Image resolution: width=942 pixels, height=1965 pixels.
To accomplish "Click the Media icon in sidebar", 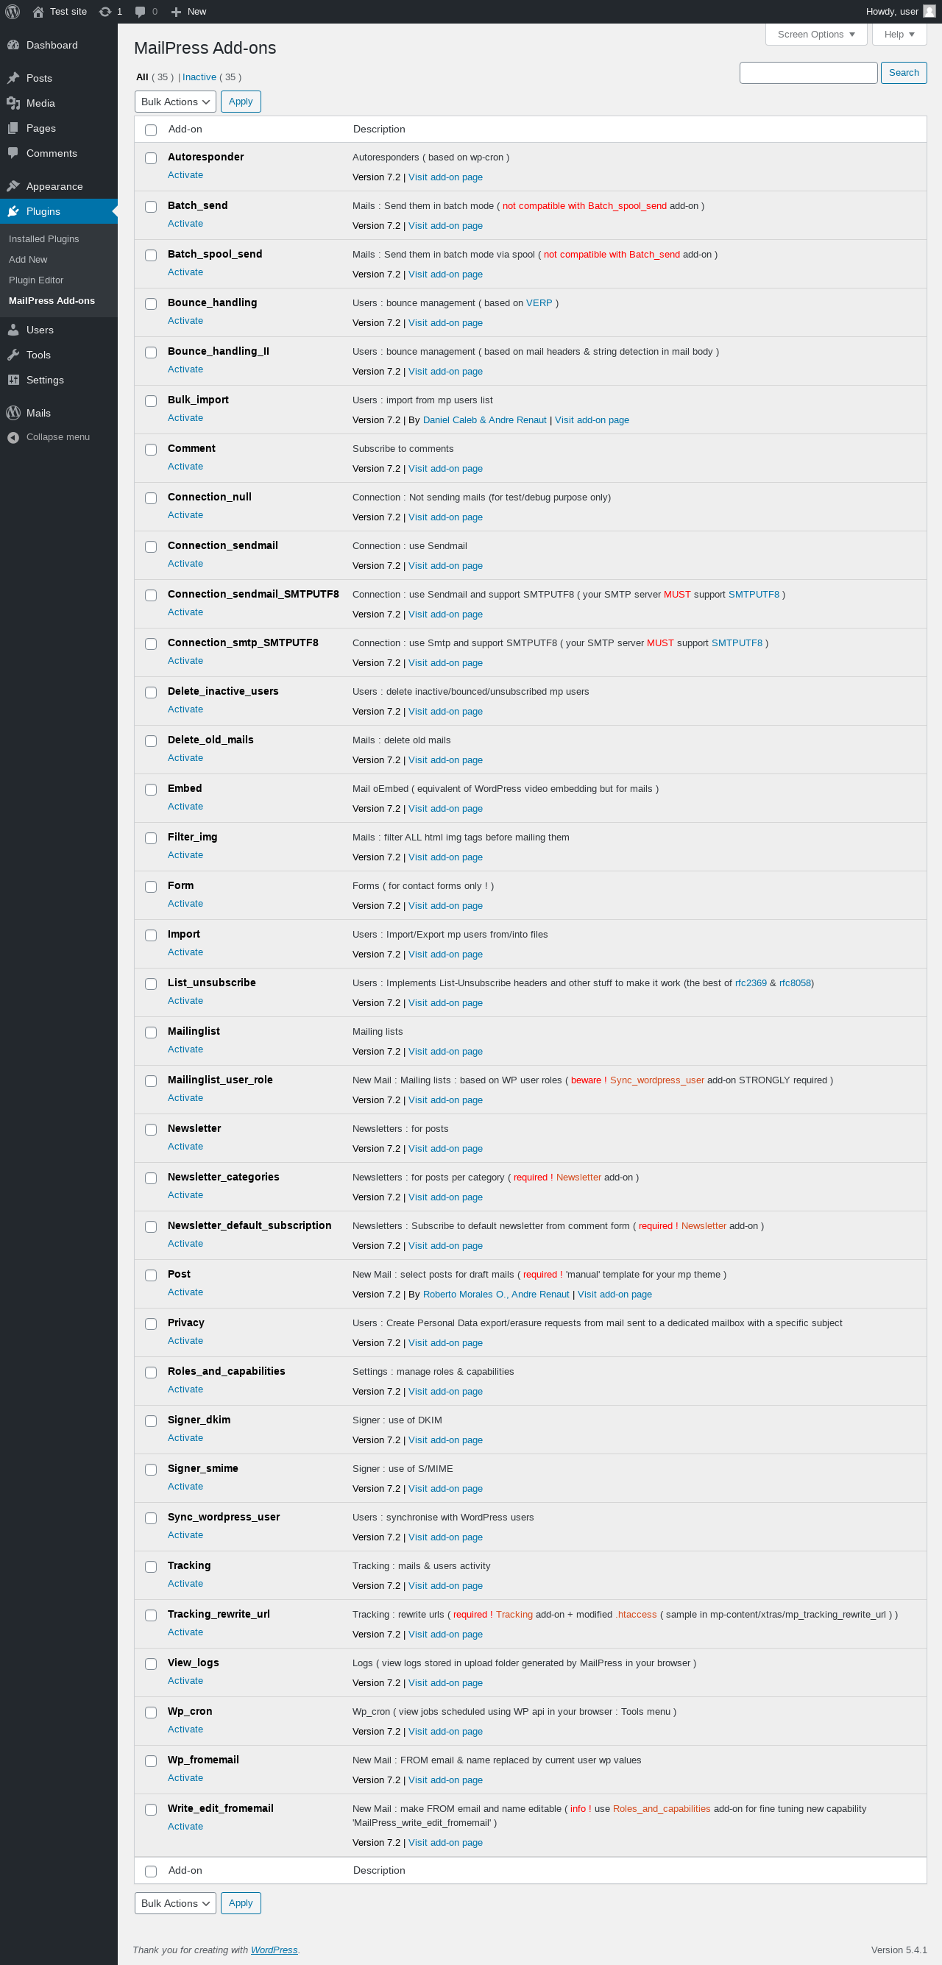I will tap(13, 103).
